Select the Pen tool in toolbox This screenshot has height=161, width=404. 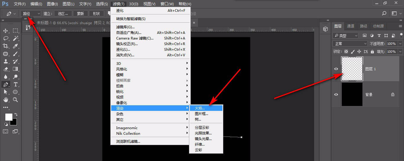(x=5, y=84)
